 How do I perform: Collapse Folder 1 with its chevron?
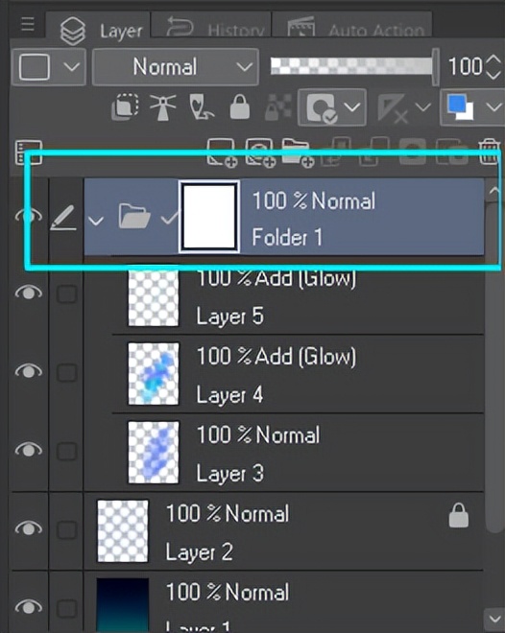(96, 221)
